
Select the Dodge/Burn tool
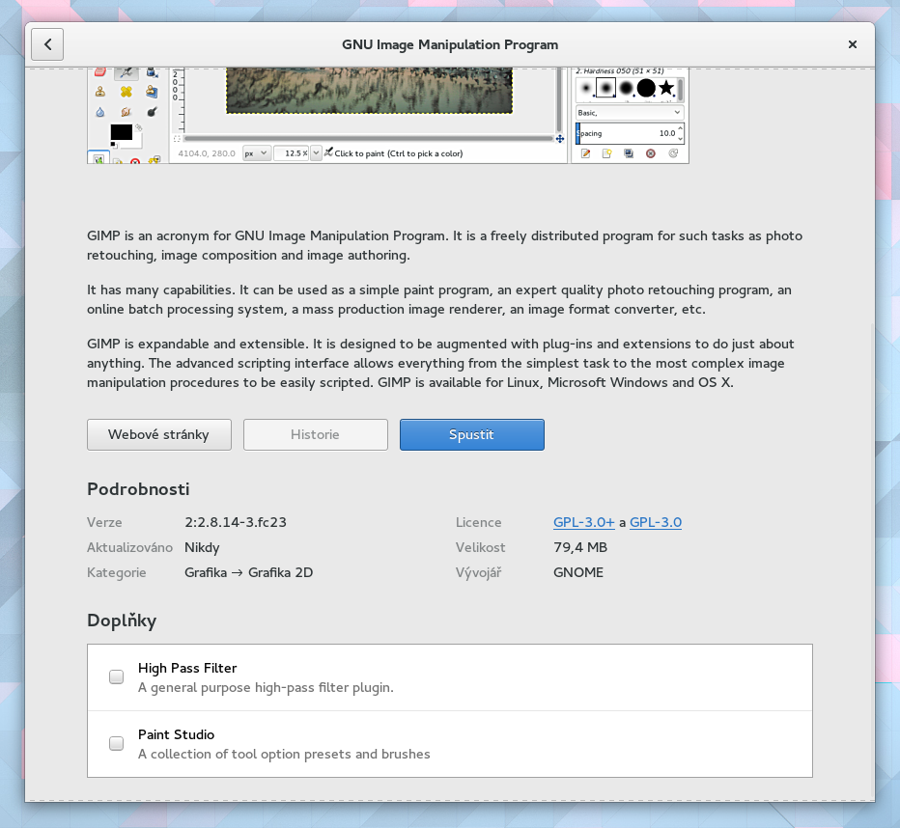pyautogui.click(x=152, y=112)
